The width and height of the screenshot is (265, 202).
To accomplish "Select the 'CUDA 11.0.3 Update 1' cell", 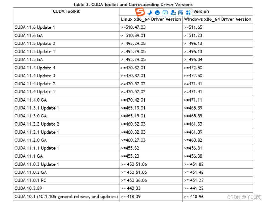I will pyautogui.click(x=66, y=164).
